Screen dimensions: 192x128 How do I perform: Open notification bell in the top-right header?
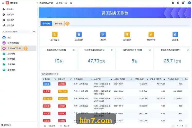point(178,3)
